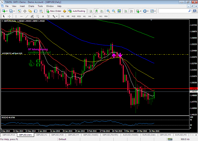Screen dimensions: 198x141
Task: Open the Arrows objects dropdown arrow
Action: tap(57, 16)
